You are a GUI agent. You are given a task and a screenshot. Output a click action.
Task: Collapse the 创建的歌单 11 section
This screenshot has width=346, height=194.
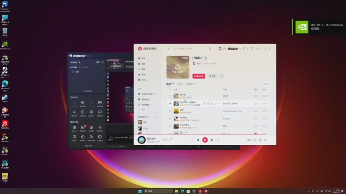[x=150, y=117]
